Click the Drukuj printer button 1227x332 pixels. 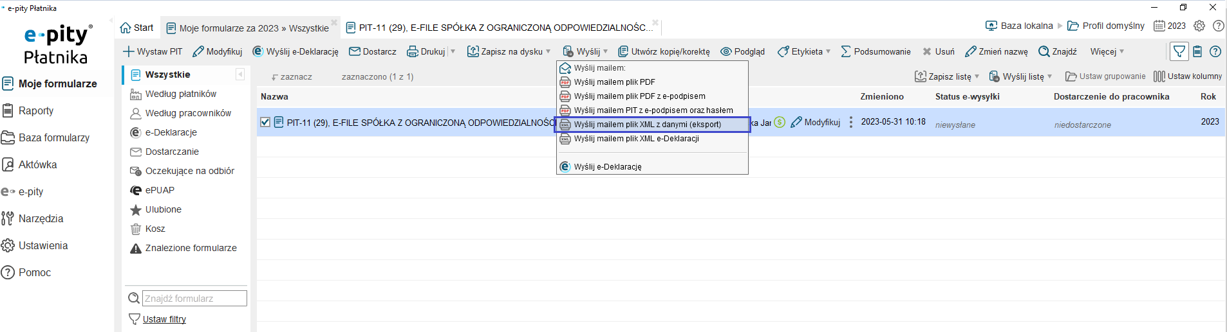[x=426, y=51]
